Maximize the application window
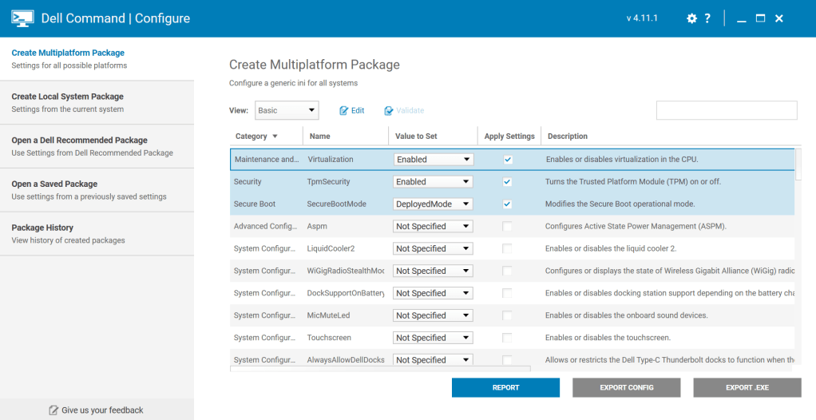 click(760, 18)
